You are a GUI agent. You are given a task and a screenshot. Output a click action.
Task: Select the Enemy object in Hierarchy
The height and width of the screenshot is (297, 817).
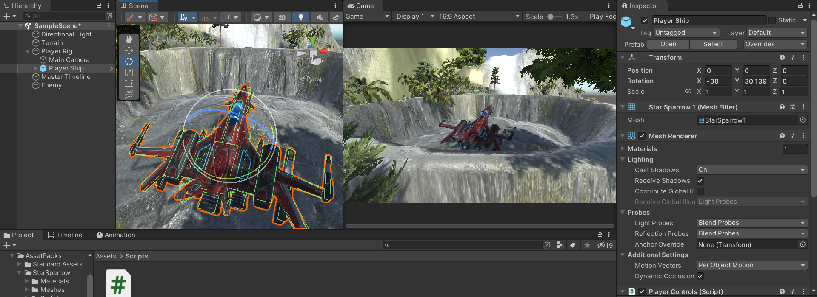pyautogui.click(x=51, y=85)
